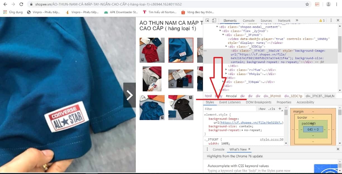Go back with the browser back arrow
The width and height of the screenshot is (342, 174).
(x=5, y=4)
